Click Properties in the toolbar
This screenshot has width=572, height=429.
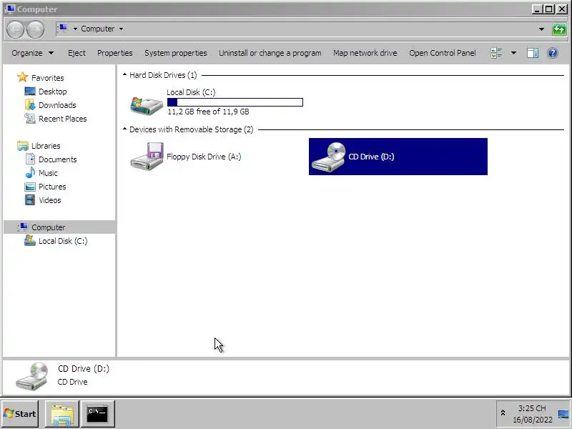[115, 53]
